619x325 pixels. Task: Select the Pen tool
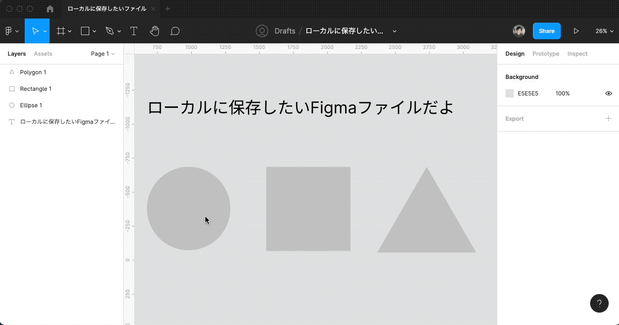[110, 31]
